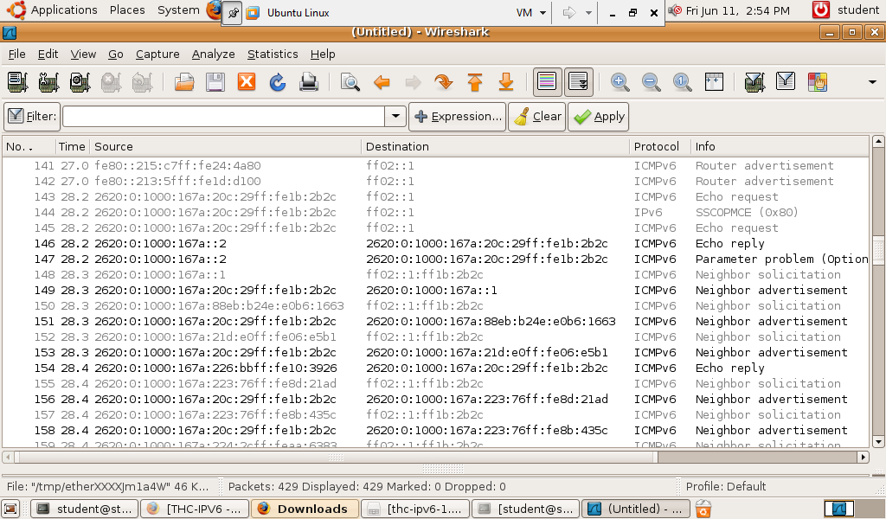This screenshot has width=886, height=519.
Task: Sort by Protocol column header
Action: tap(660, 147)
